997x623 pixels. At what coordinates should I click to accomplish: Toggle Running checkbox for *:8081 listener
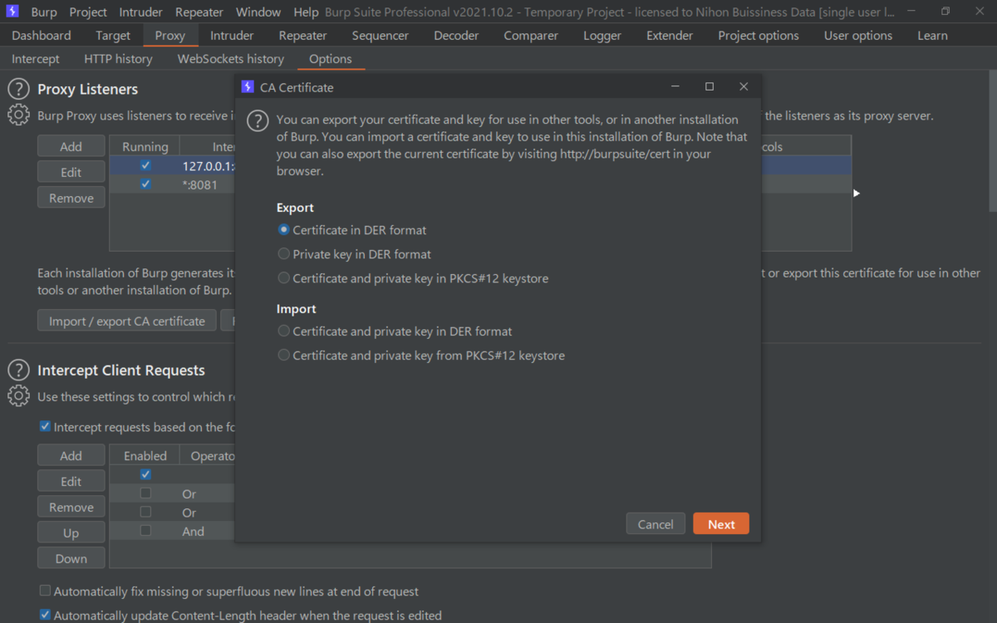pos(145,184)
